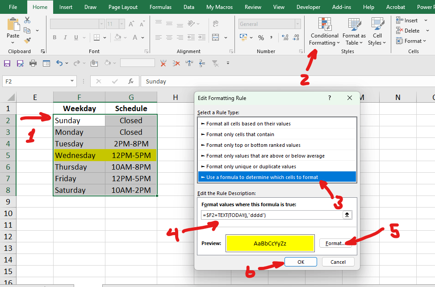Image resolution: width=435 pixels, height=287 pixels.
Task: Open the Developer ribbon tab
Action: pyautogui.click(x=308, y=7)
